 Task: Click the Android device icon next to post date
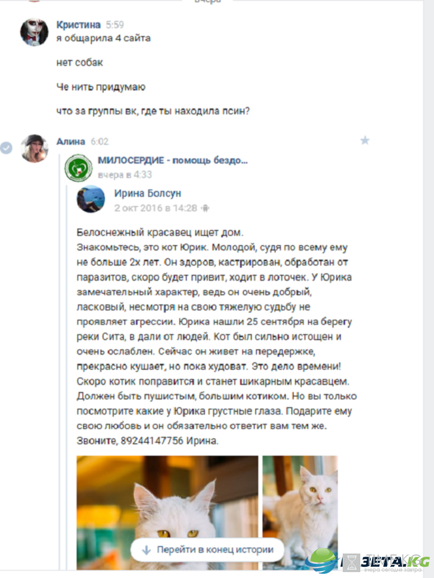[205, 208]
